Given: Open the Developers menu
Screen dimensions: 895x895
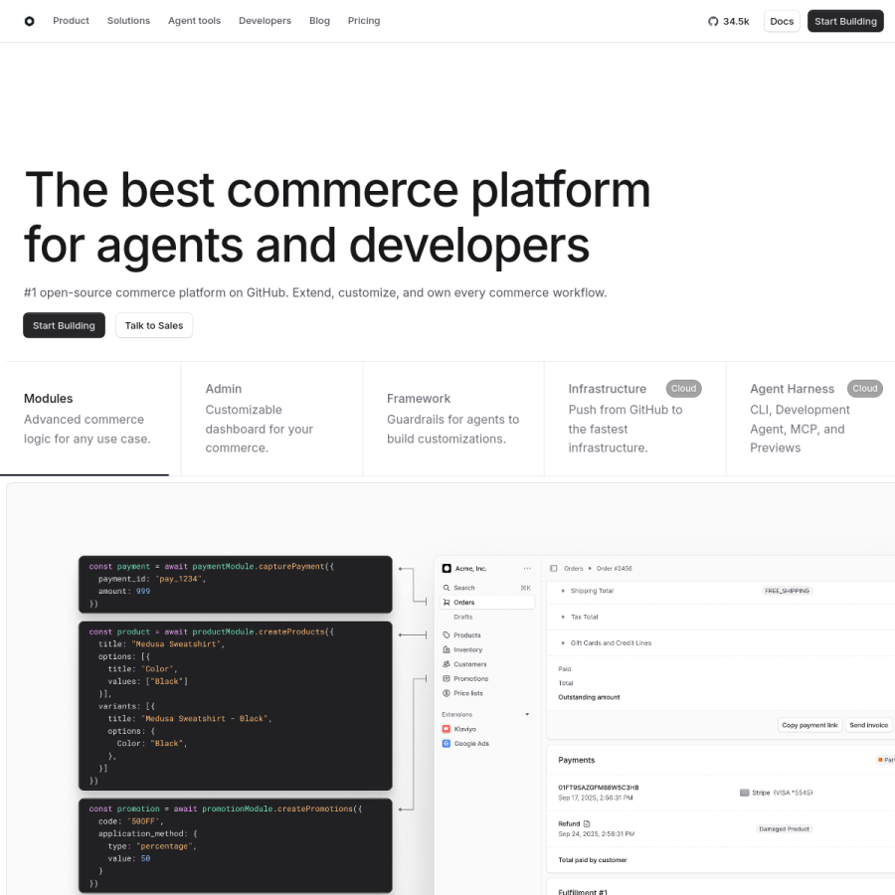Looking at the screenshot, I should (x=265, y=21).
